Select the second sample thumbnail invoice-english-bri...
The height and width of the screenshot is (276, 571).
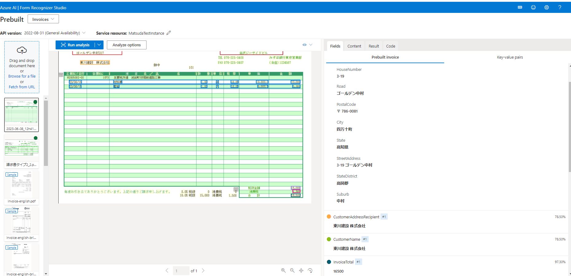point(22,224)
